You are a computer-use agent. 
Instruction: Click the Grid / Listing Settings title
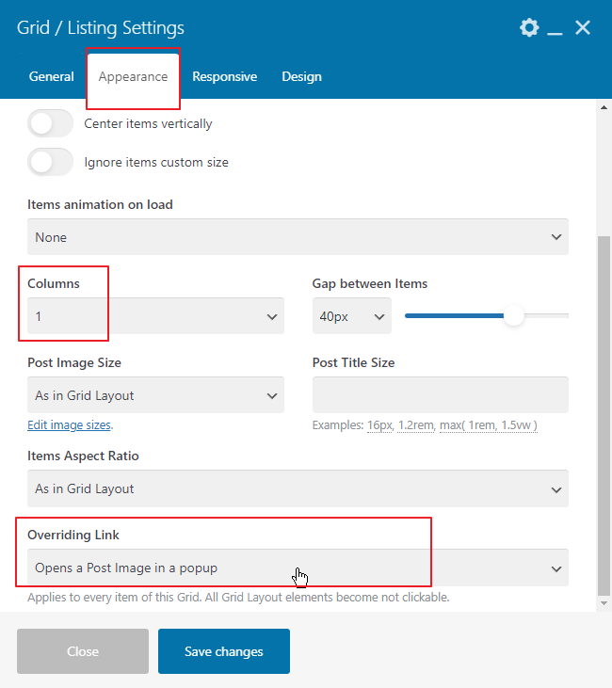101,27
